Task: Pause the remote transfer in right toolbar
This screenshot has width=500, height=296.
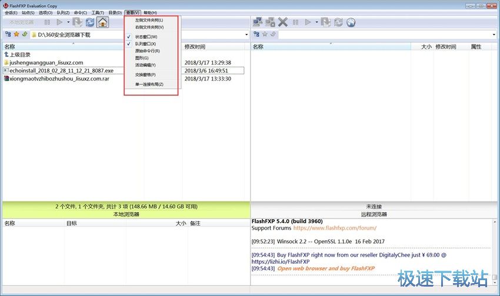Action: [296, 22]
